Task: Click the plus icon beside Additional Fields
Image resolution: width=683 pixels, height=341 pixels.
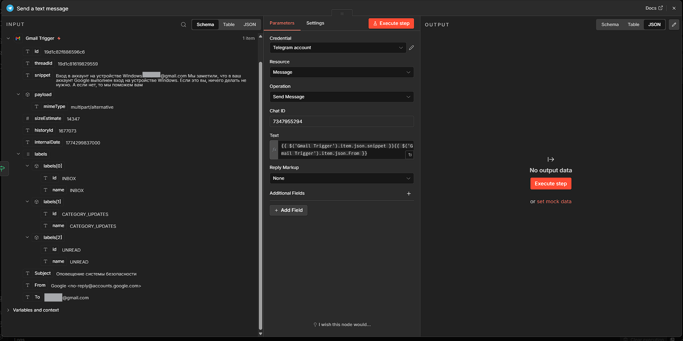Action: pos(409,194)
